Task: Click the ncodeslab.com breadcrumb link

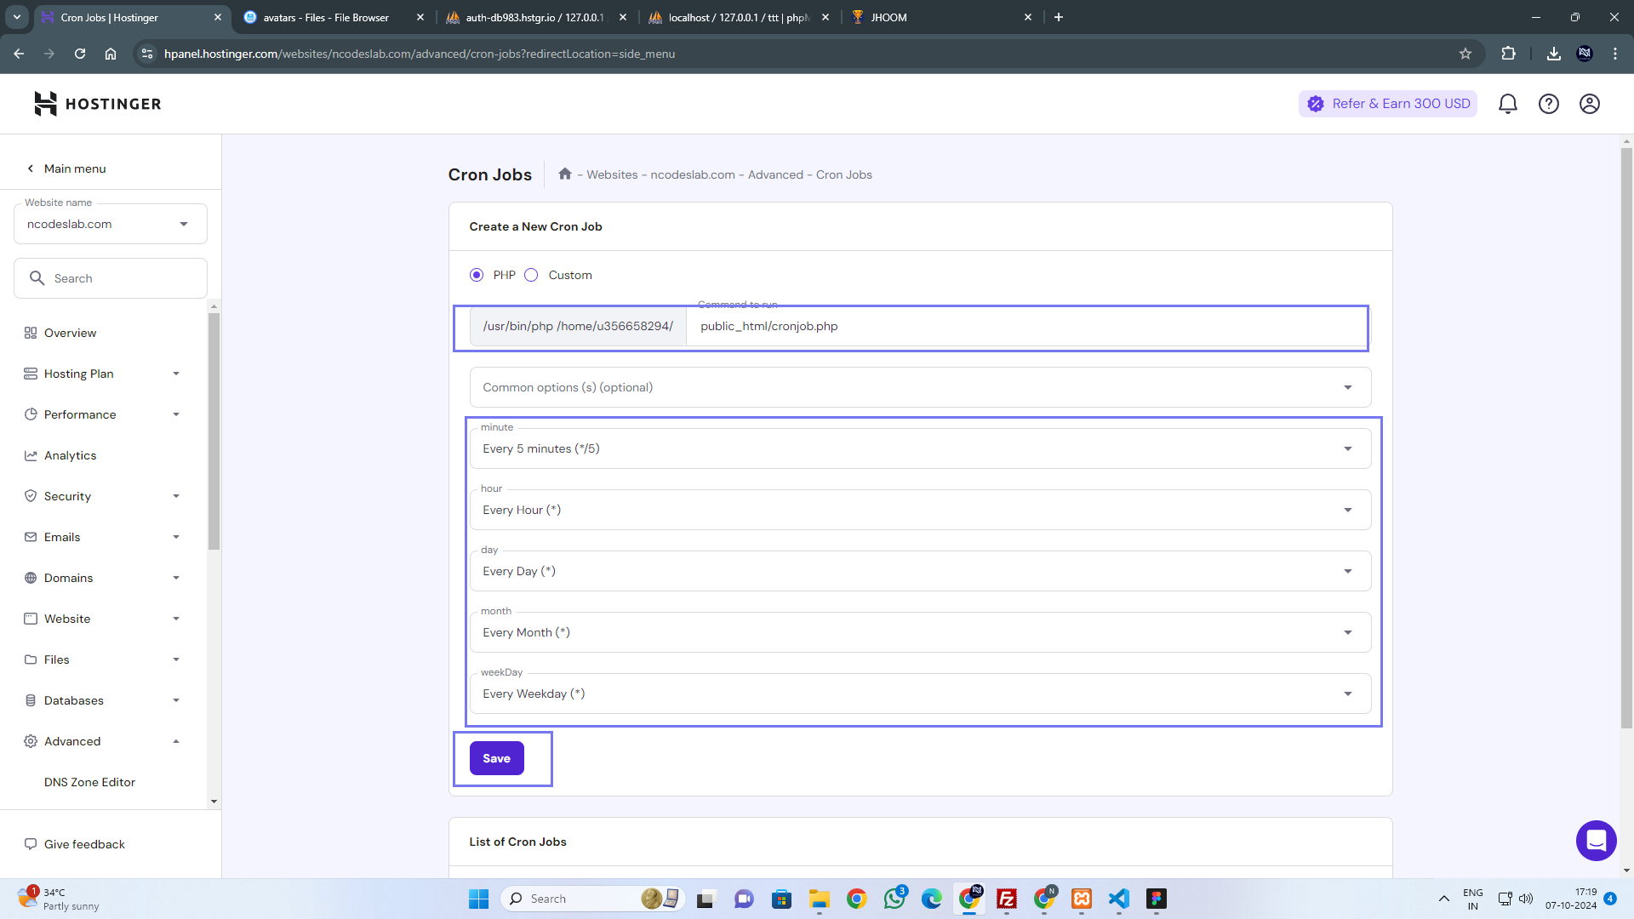Action: pos(693,174)
